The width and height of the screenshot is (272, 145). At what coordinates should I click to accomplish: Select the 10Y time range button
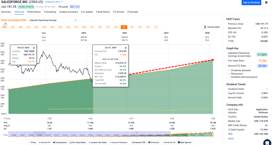pyautogui.click(x=84, y=27)
